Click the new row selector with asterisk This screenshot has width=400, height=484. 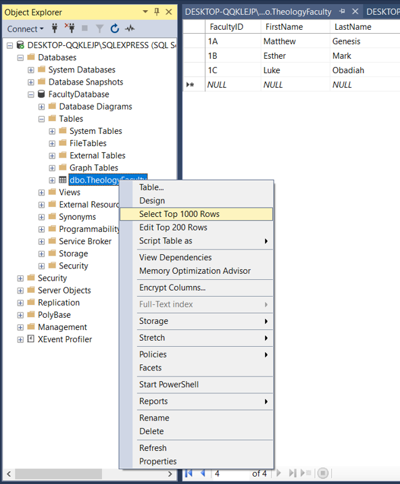194,84
